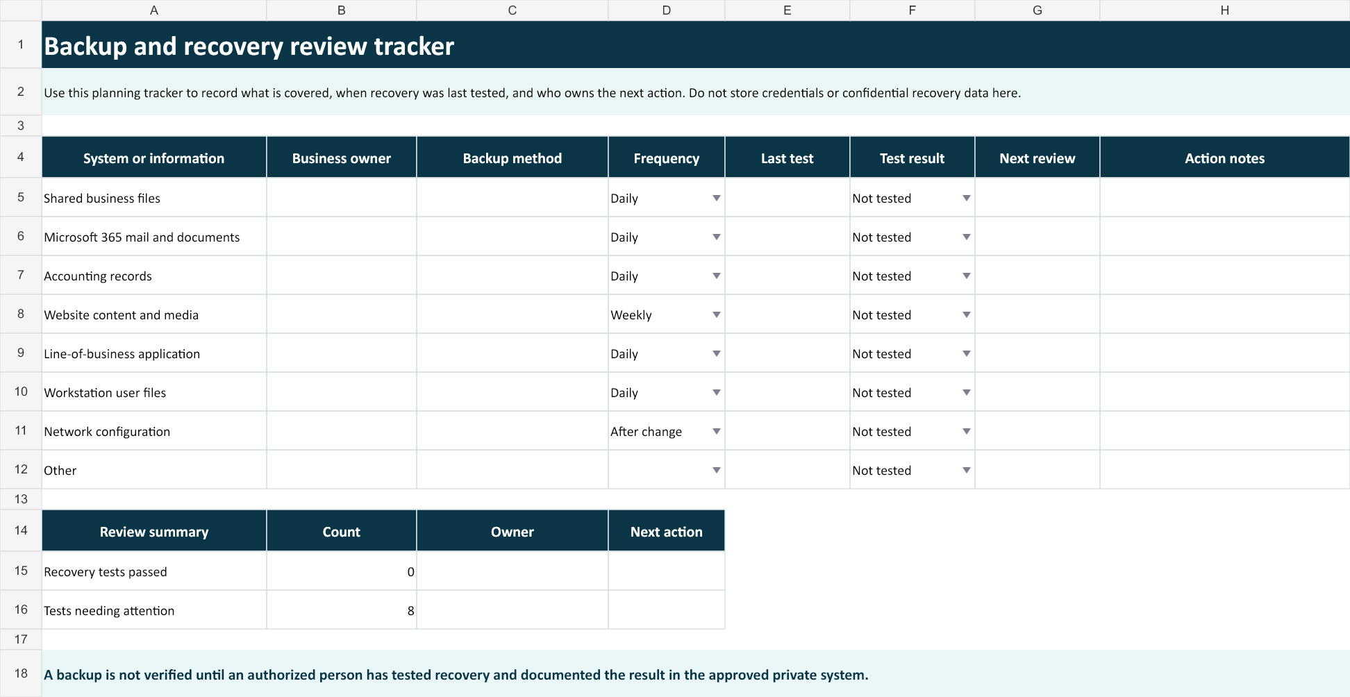Expand Frequency dropdown for Line-of-business application
The height and width of the screenshot is (697, 1350).
(716, 354)
